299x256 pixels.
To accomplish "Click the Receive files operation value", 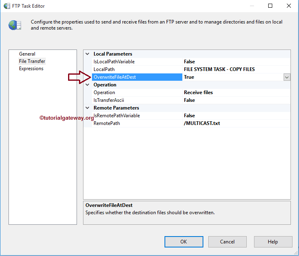I will 198,93.
